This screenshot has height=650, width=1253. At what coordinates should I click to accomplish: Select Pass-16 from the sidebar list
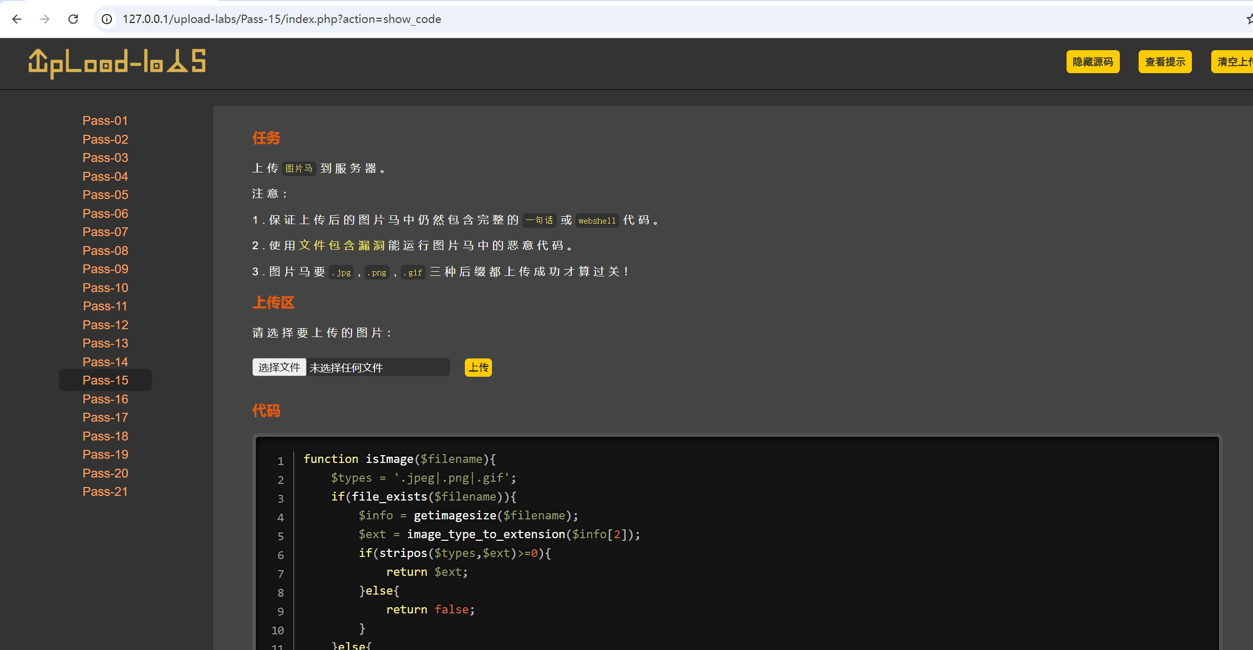(x=105, y=399)
